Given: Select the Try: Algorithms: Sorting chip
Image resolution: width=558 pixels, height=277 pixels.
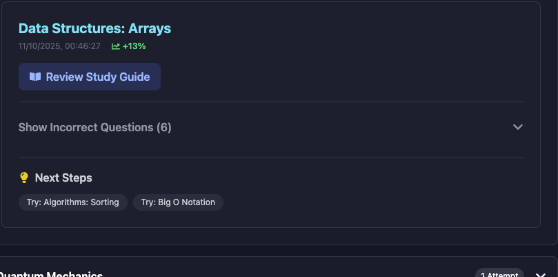Looking at the screenshot, I should 73,202.
